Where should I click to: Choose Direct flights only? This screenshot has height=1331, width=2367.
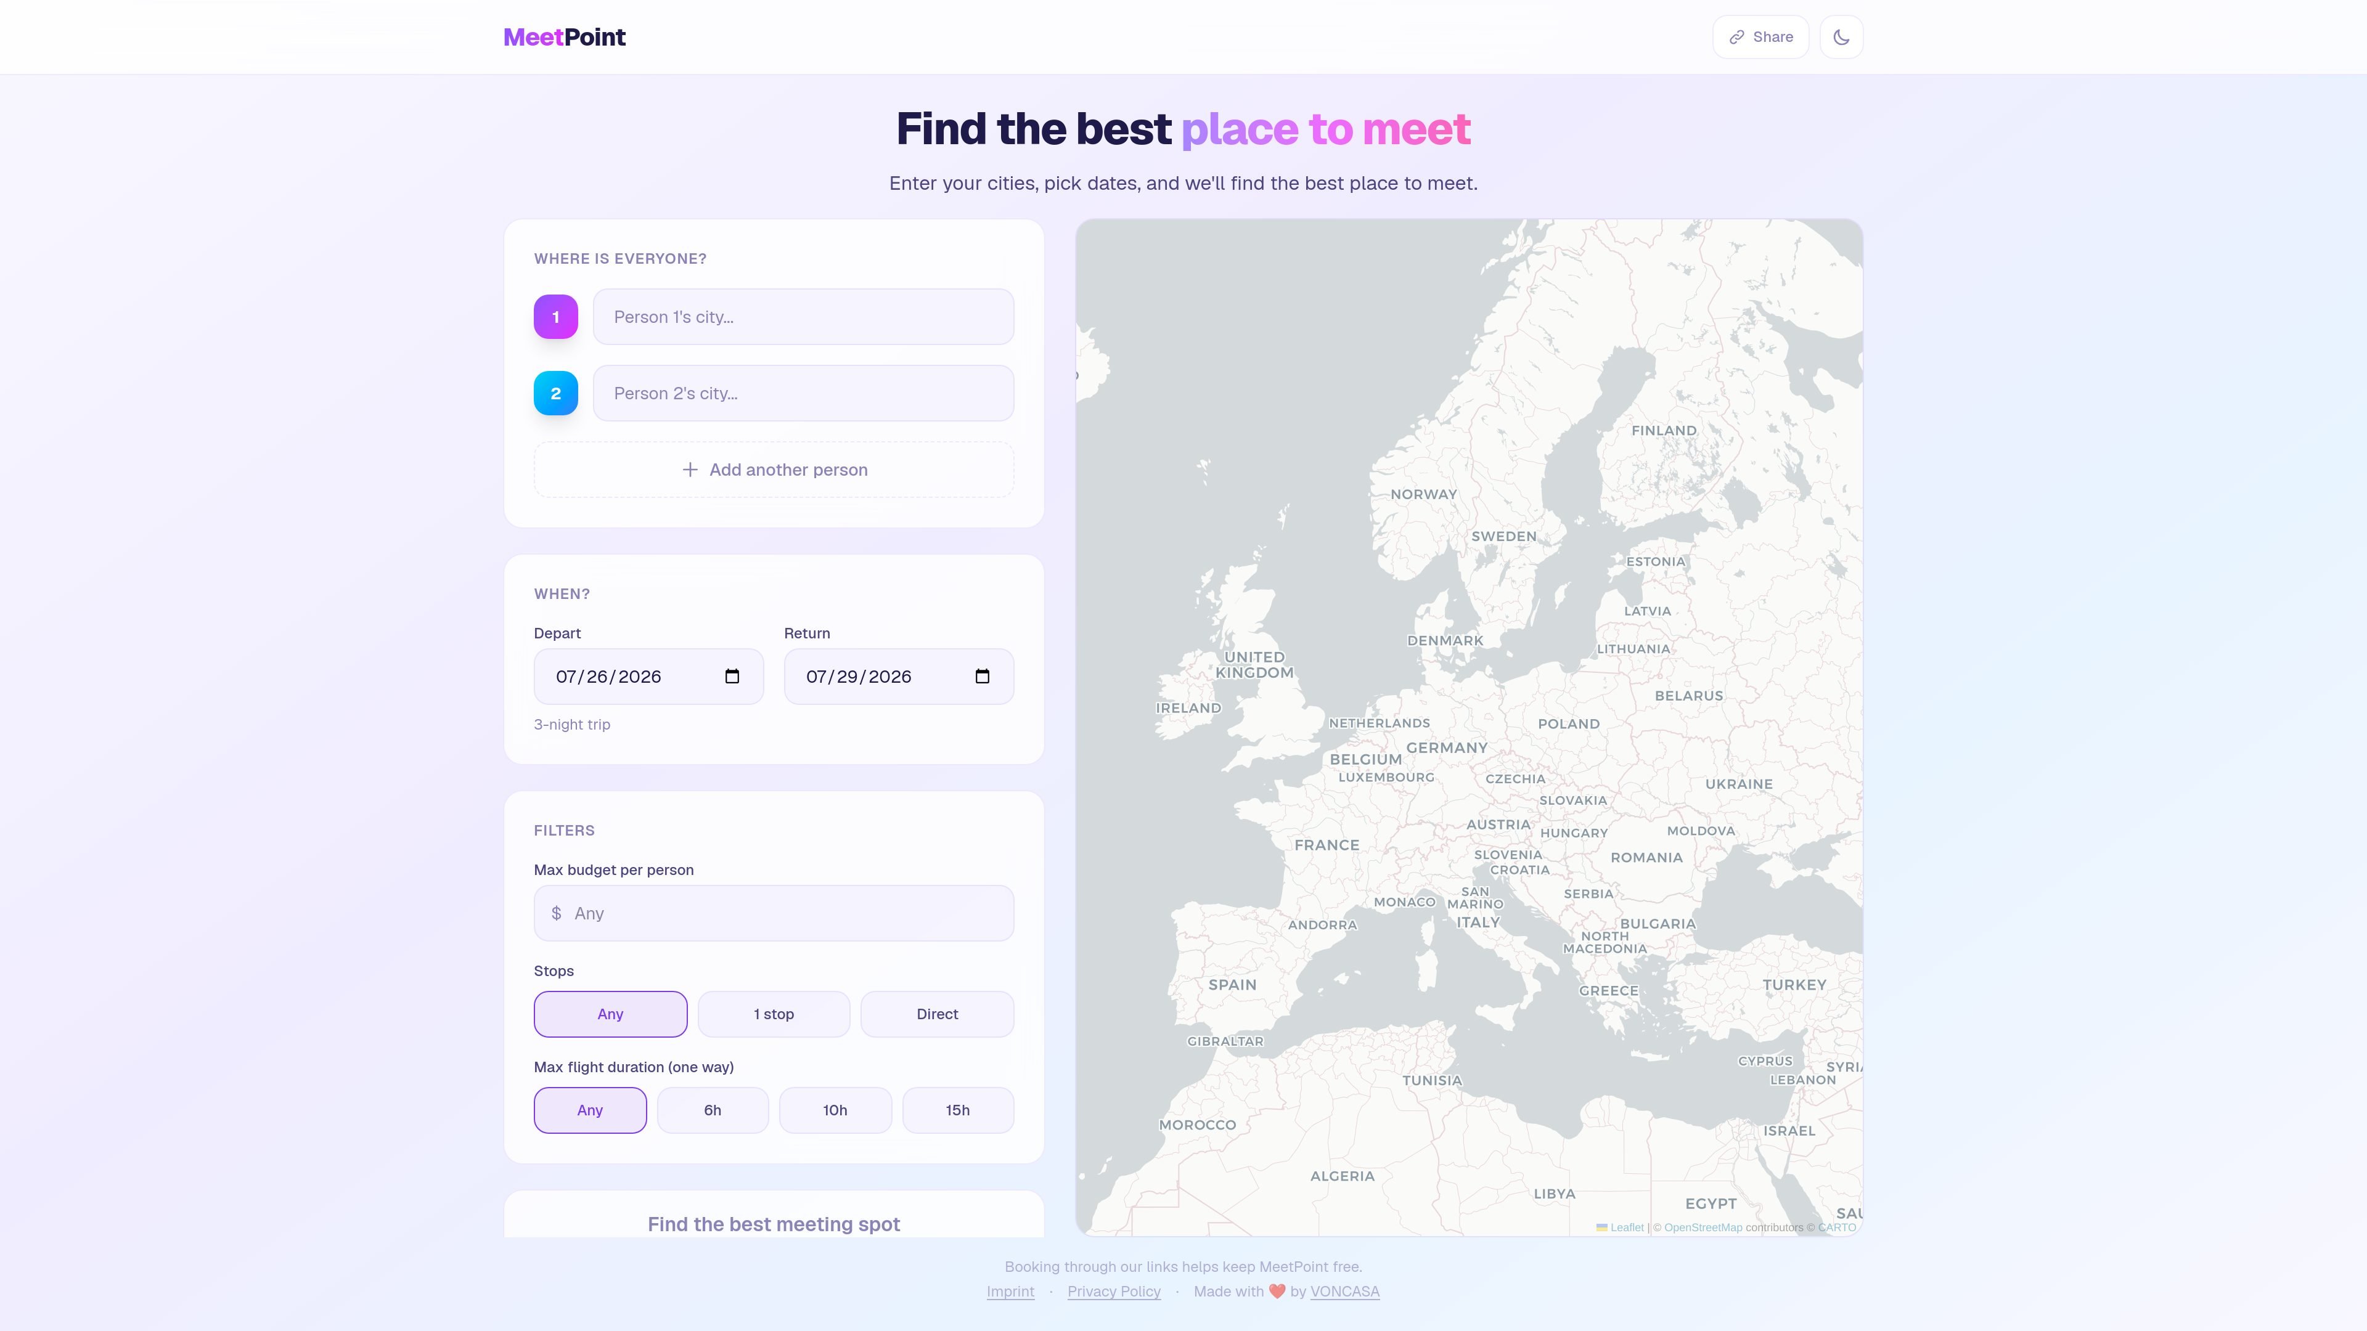point(937,1014)
